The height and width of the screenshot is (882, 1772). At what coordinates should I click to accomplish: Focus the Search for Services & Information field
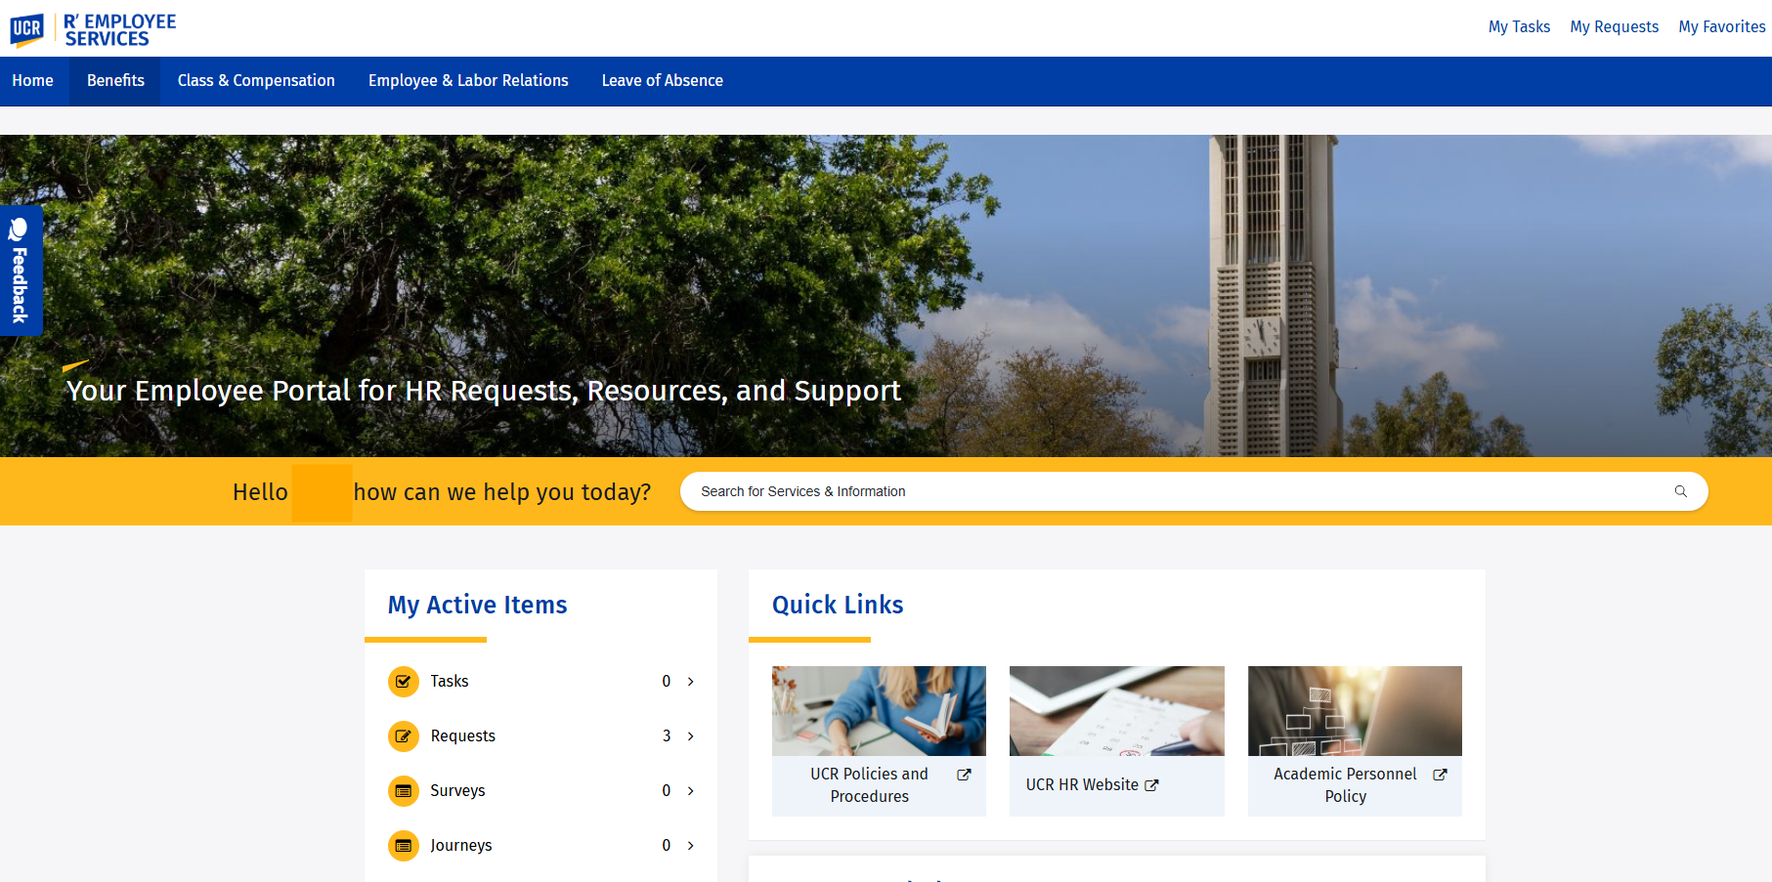coord(1173,491)
